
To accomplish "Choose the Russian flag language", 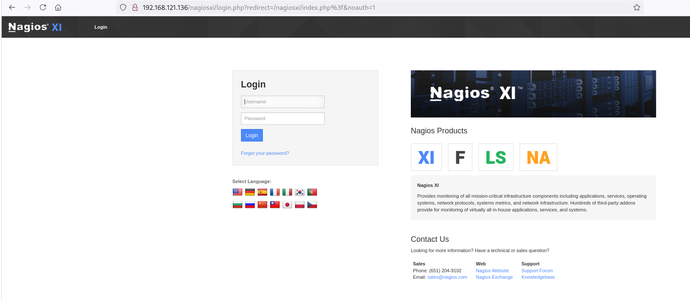I will click(250, 205).
